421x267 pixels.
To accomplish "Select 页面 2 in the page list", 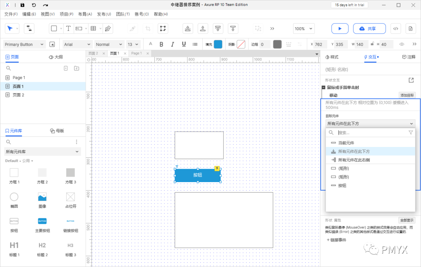I will (x=18, y=95).
